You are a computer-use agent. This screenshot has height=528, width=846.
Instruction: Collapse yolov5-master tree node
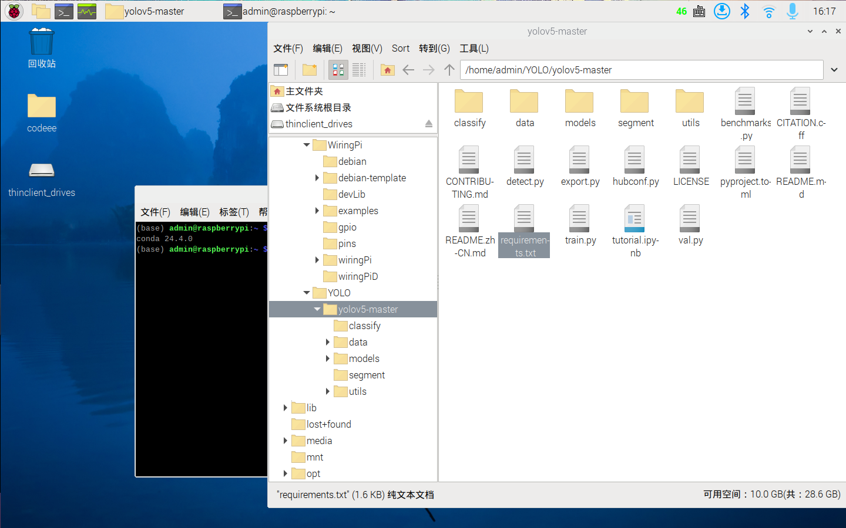pos(317,309)
